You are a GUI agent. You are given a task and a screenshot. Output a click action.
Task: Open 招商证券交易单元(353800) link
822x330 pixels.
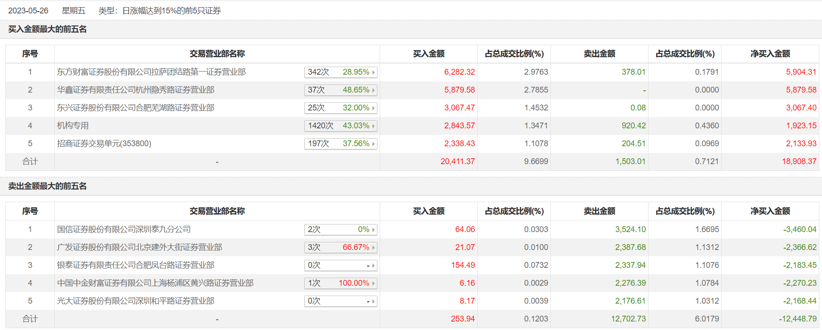(x=104, y=144)
